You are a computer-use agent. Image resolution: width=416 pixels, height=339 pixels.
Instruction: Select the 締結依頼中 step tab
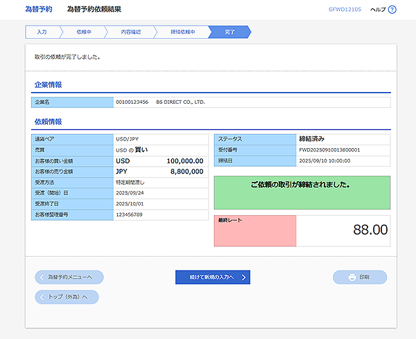182,32
